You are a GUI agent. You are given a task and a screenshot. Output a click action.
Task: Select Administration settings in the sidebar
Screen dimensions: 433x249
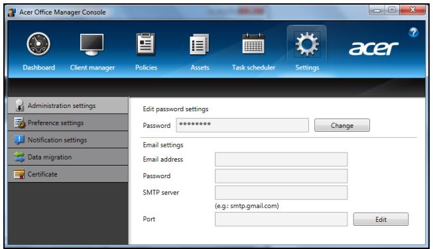pos(68,105)
